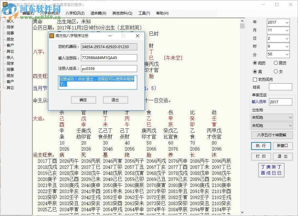Screen dimensions: 298x216
Task: Click the 输入流年 field showing 2017
Action: [280, 102]
